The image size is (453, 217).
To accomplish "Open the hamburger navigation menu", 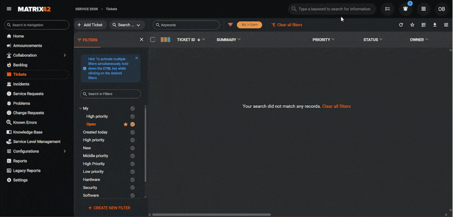I will [x=9, y=9].
